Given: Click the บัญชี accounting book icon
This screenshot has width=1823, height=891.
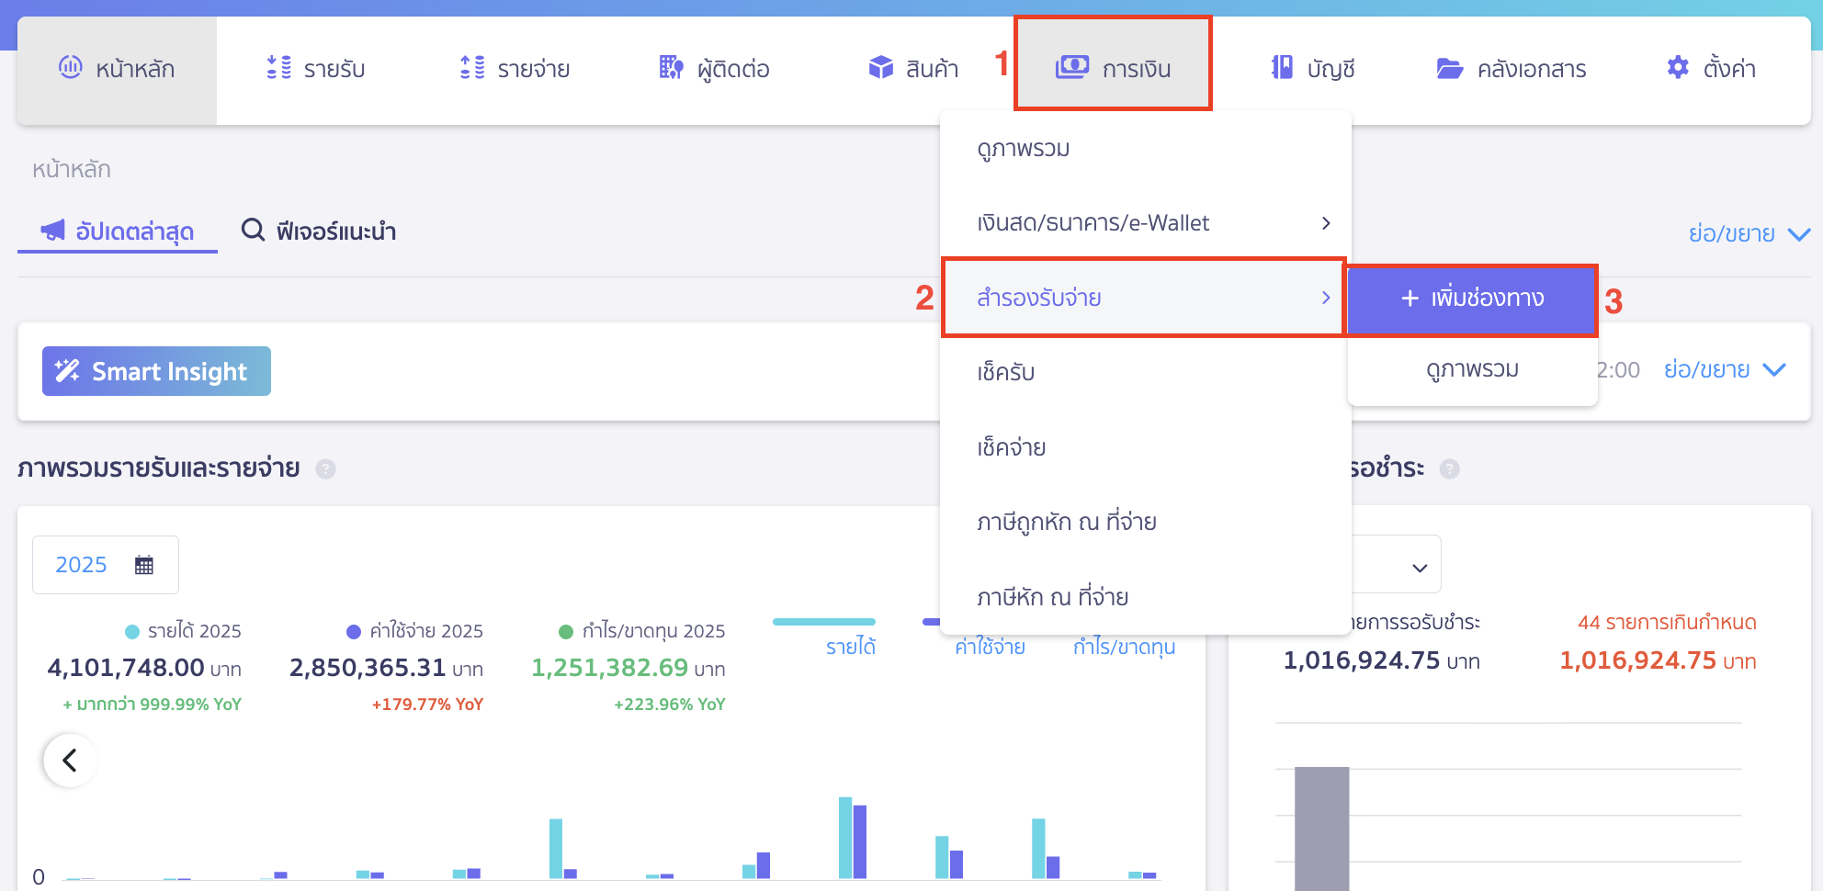Looking at the screenshot, I should (1282, 68).
